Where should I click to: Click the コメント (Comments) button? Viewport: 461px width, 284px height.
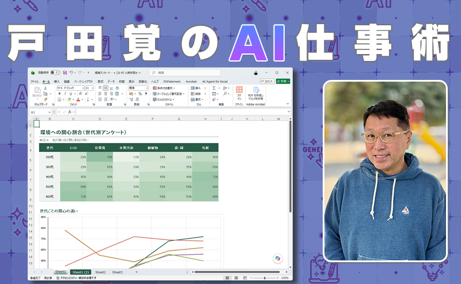tap(267, 81)
